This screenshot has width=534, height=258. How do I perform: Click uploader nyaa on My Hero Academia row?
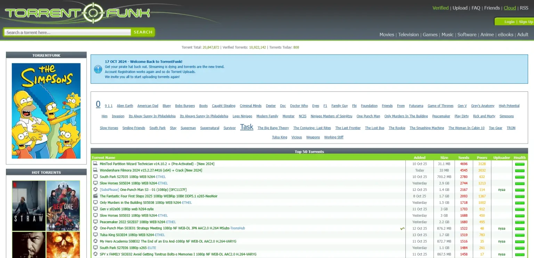502,241
